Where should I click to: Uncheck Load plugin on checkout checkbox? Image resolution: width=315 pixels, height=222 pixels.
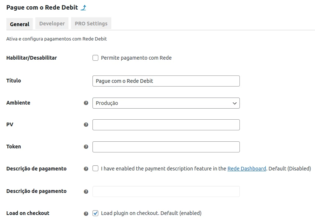tap(95, 213)
